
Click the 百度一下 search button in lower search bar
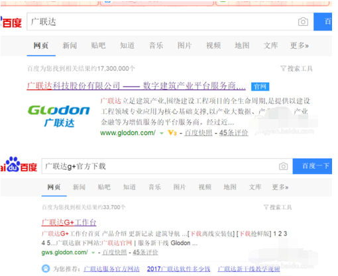[x=312, y=166]
